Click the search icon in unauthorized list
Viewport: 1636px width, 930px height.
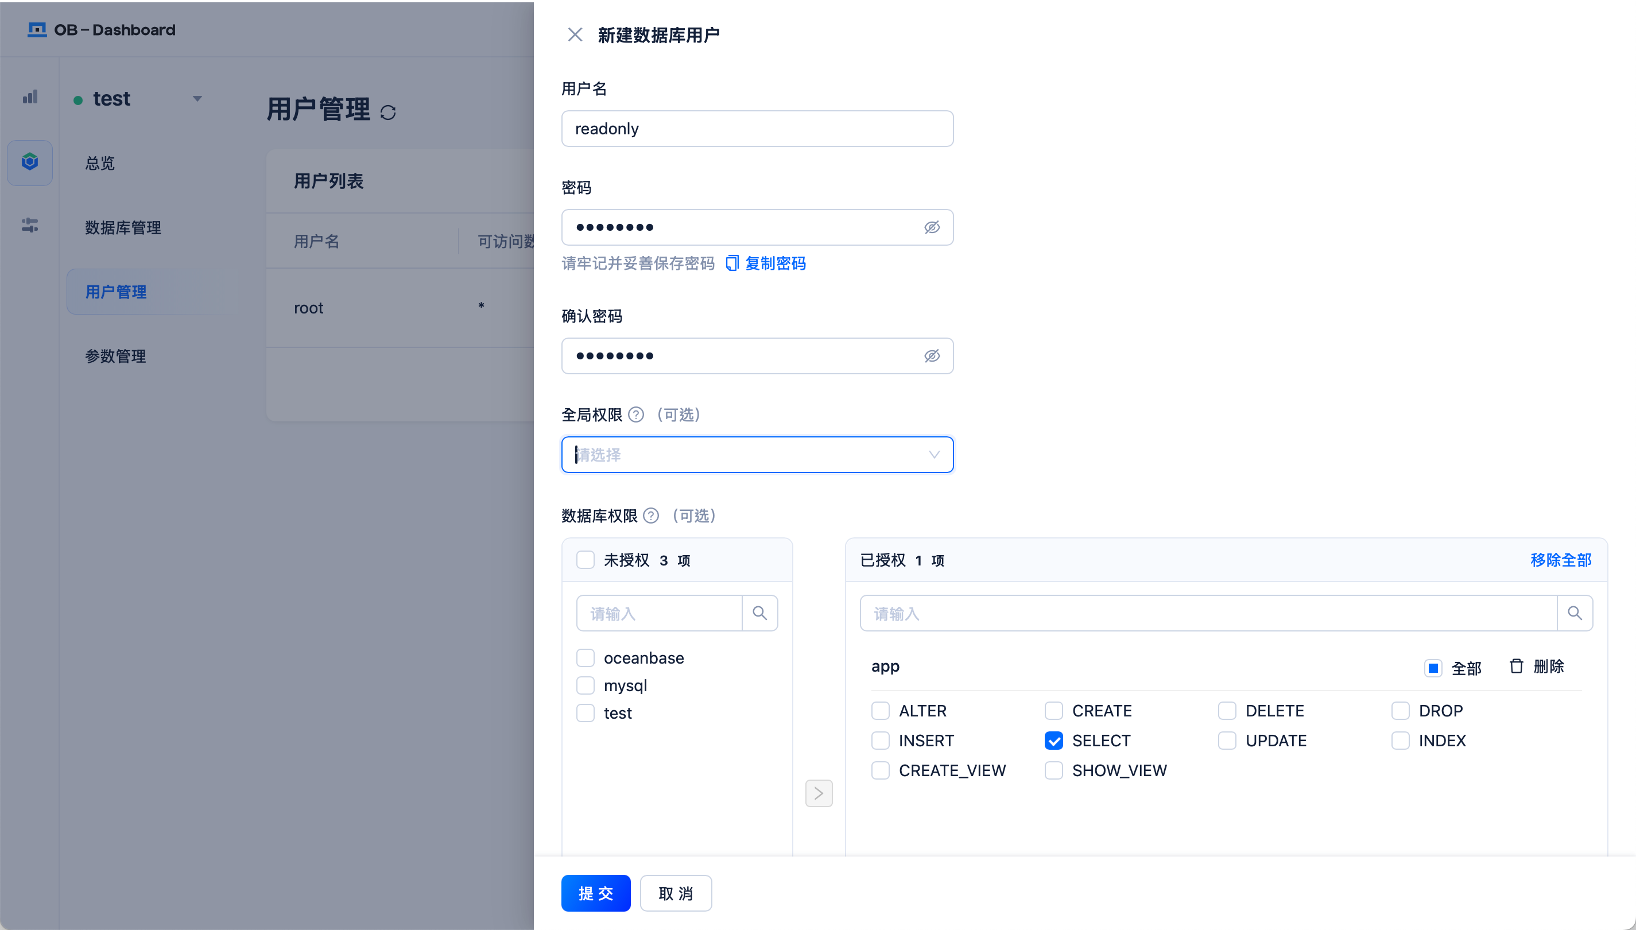coord(760,613)
